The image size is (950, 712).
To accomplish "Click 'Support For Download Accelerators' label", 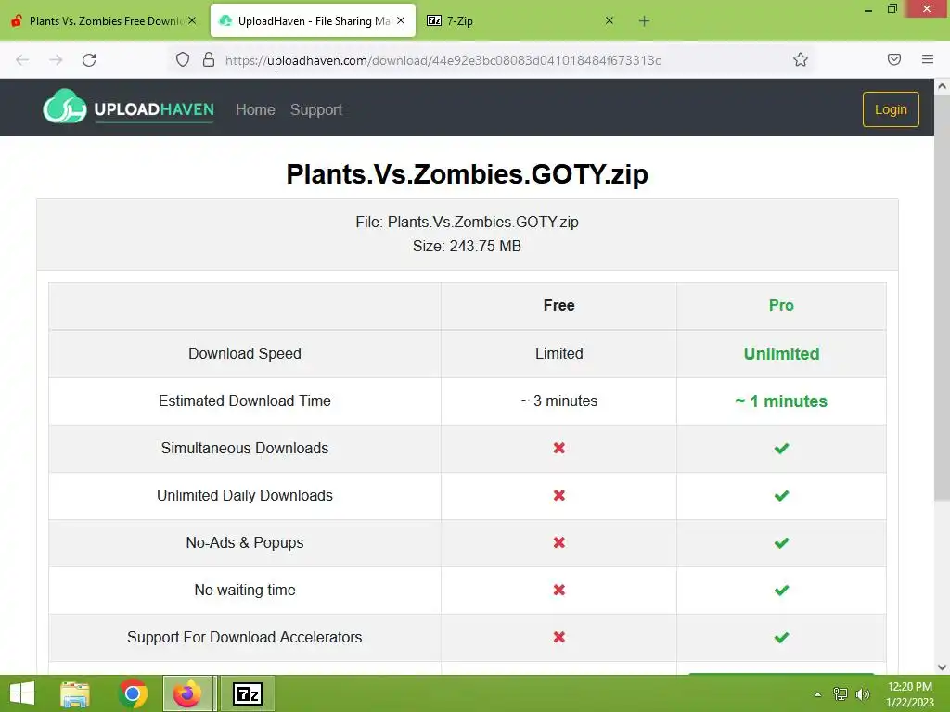I will pyautogui.click(x=245, y=637).
